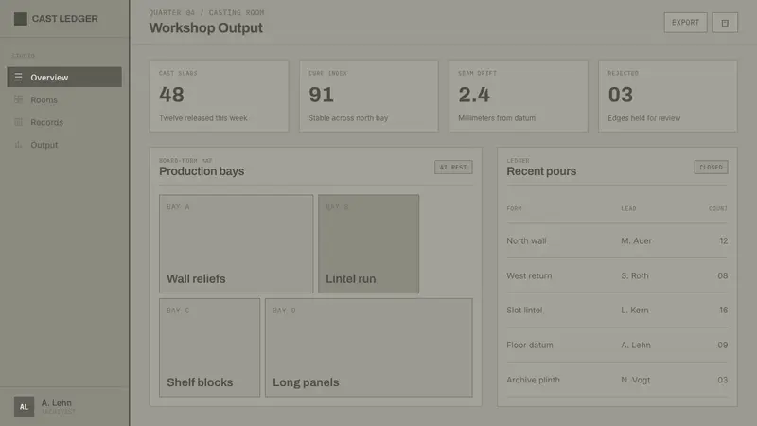This screenshot has width=757, height=426.
Task: Click the Count column header
Action: click(x=718, y=208)
